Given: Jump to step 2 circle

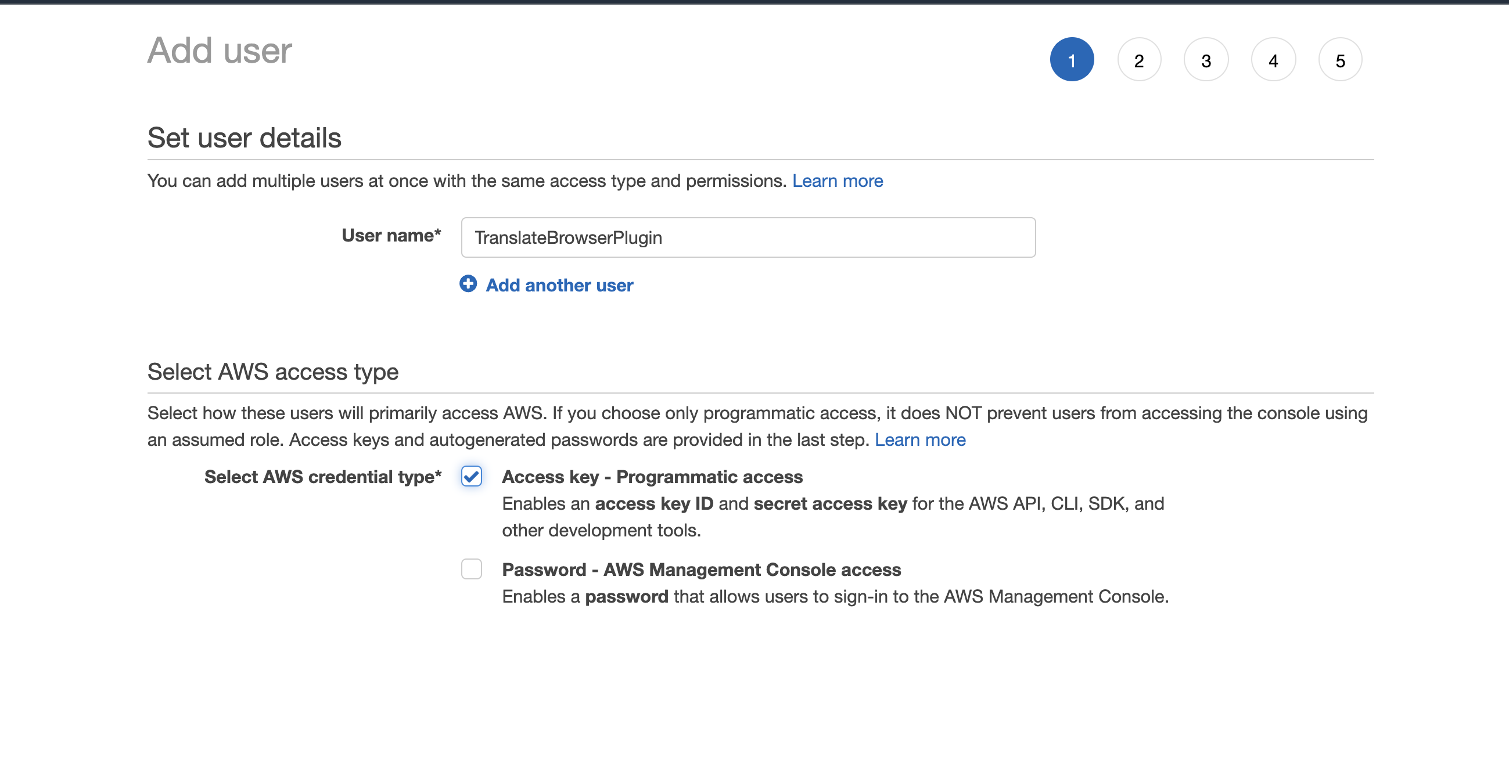Looking at the screenshot, I should click(1138, 60).
